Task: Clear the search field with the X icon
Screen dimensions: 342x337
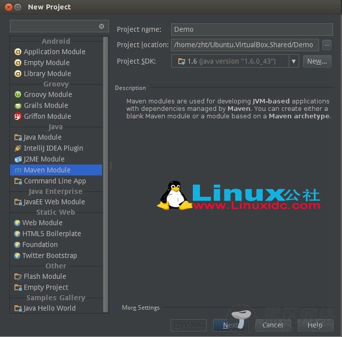Action: pyautogui.click(x=102, y=26)
